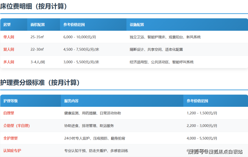Click the 搜狐号@搜狐焦点白银站 watermark

(x=215, y=152)
